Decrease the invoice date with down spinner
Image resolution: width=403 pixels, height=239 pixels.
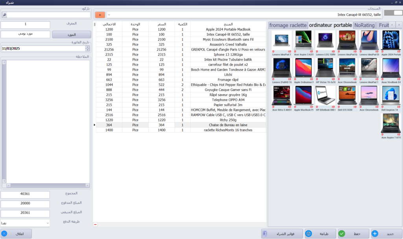click(87, 50)
